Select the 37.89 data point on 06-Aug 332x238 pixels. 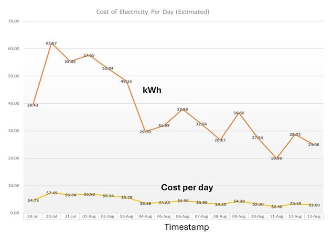pos(183,109)
